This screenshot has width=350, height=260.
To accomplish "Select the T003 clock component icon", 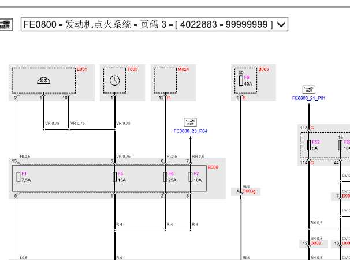I will (114, 80).
